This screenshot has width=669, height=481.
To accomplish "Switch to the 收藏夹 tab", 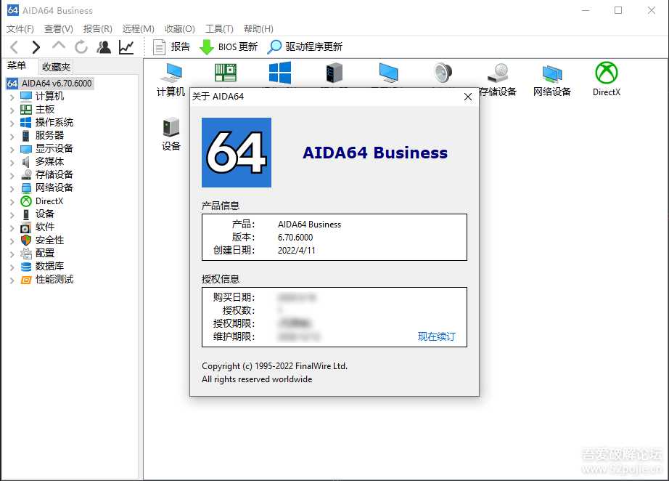I will point(55,66).
